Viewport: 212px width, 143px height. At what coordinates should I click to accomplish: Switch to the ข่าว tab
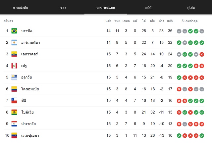tap(63, 8)
